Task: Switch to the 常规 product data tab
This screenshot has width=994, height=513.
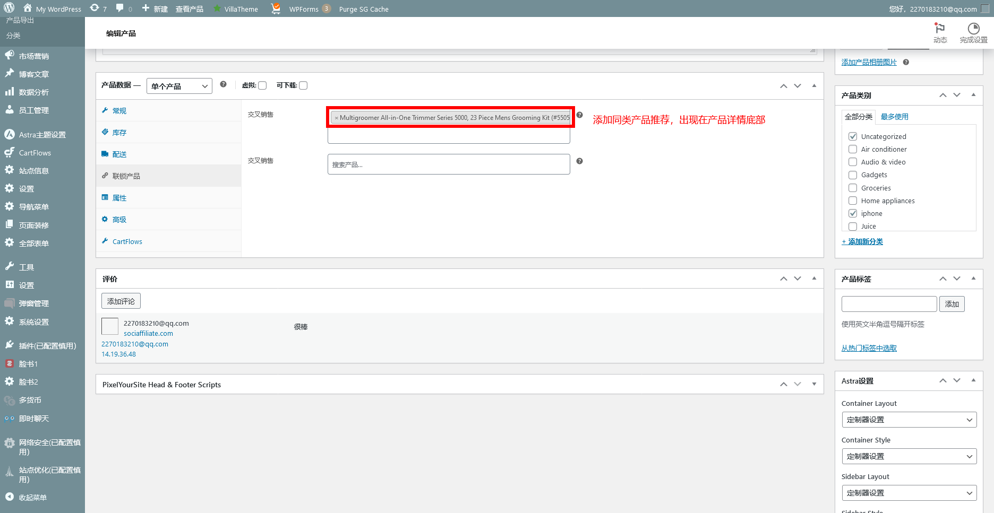Action: (x=169, y=110)
